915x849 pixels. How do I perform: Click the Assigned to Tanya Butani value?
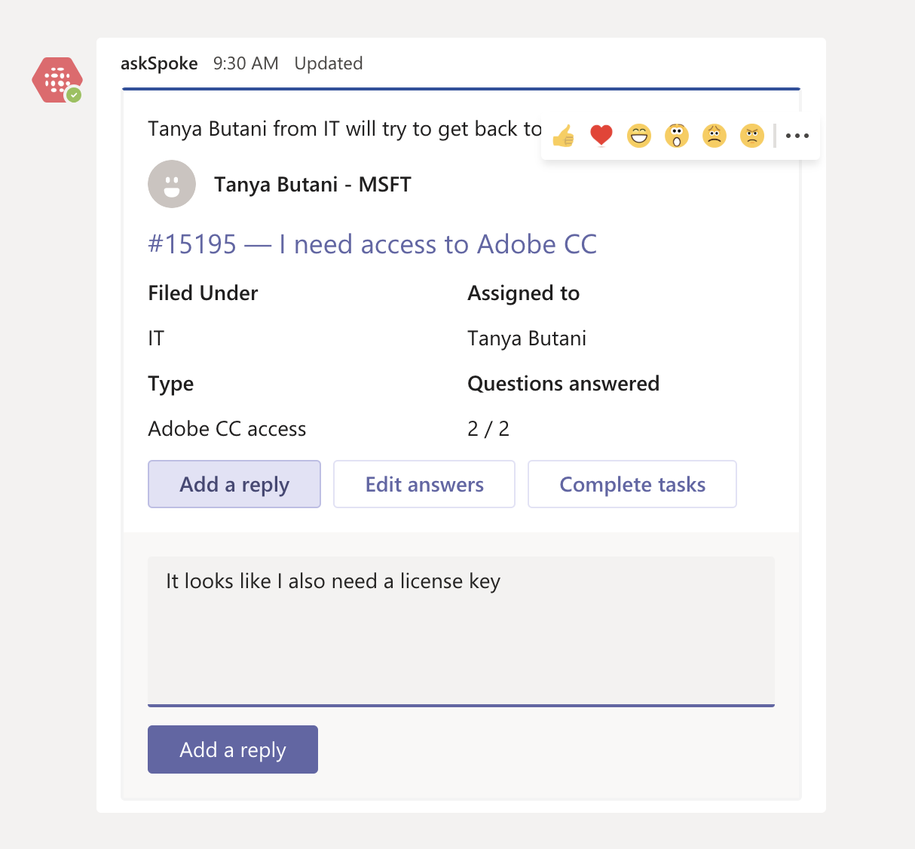click(x=527, y=339)
